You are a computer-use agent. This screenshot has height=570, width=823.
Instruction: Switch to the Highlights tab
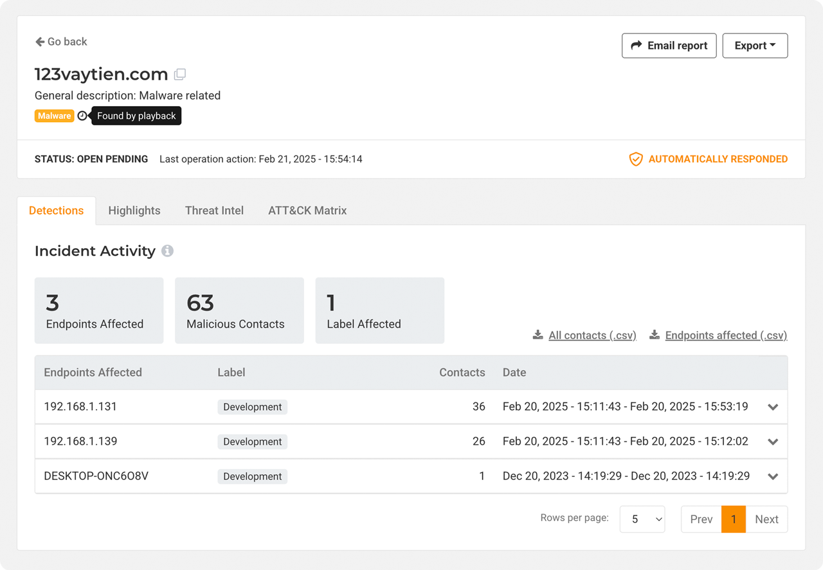coord(134,211)
